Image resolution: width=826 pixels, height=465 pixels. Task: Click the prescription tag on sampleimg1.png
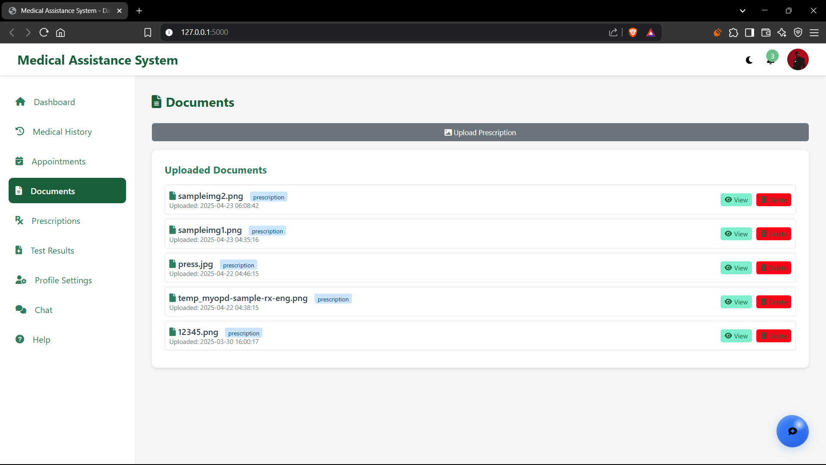(x=267, y=231)
